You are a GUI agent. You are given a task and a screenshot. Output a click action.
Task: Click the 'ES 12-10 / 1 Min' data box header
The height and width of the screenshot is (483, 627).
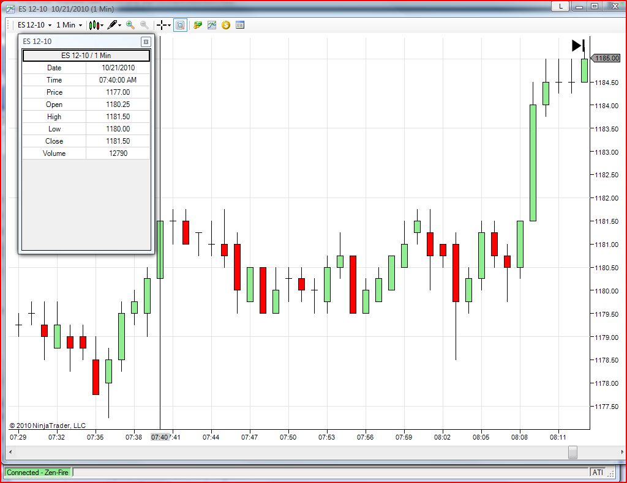86,56
